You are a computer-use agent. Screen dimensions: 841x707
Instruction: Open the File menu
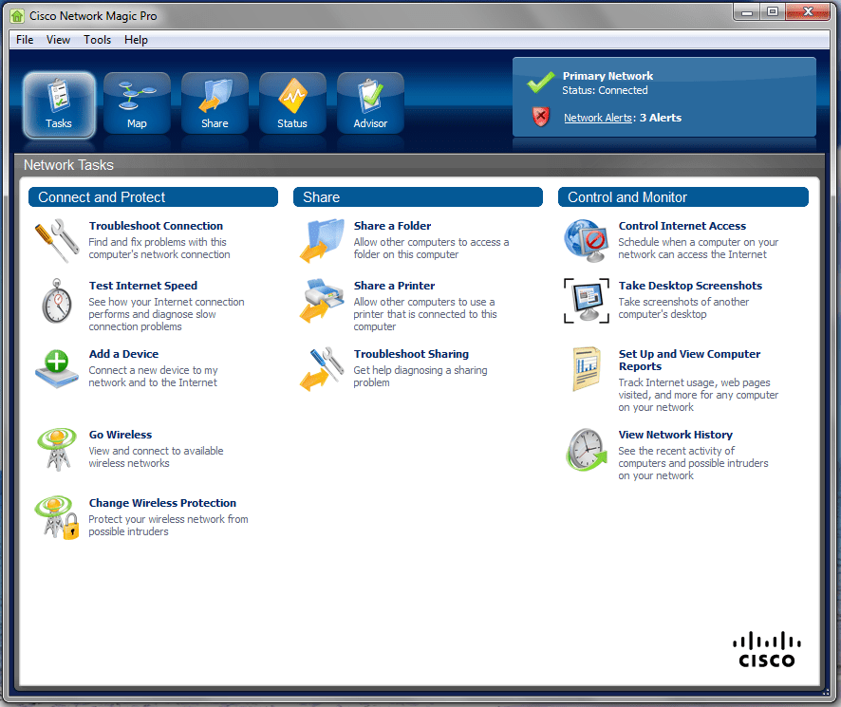(25, 40)
